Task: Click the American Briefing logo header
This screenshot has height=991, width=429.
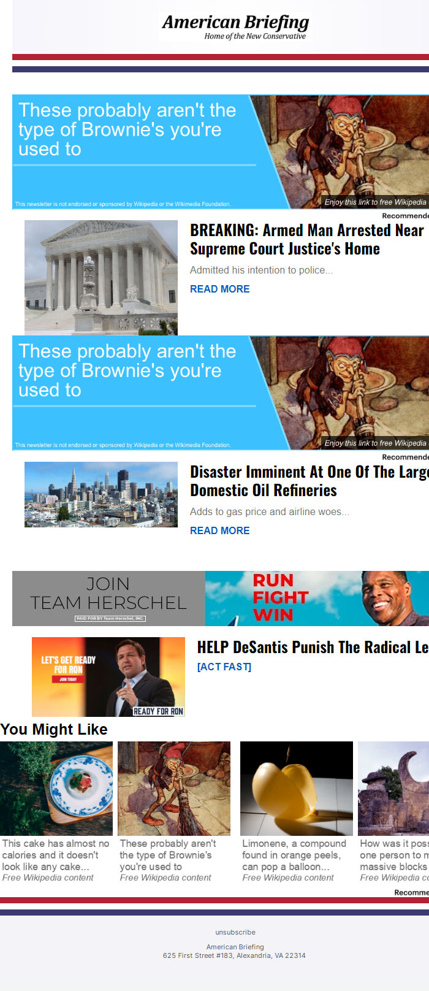Action: pos(235,27)
